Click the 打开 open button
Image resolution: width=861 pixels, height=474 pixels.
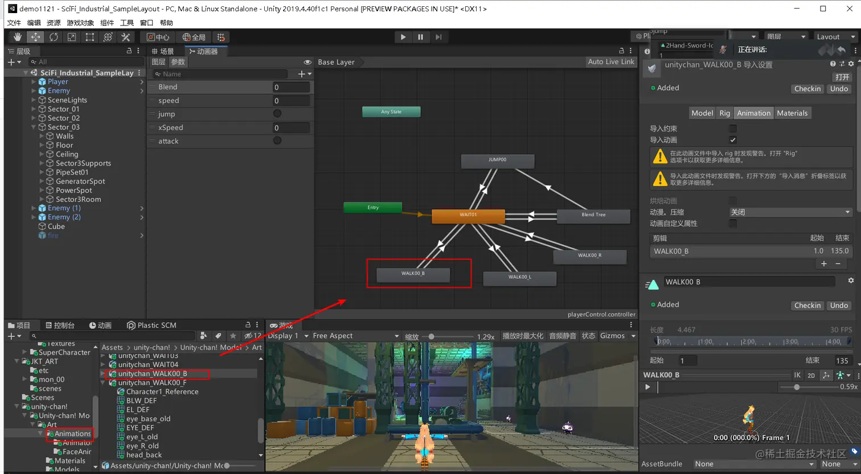point(842,77)
